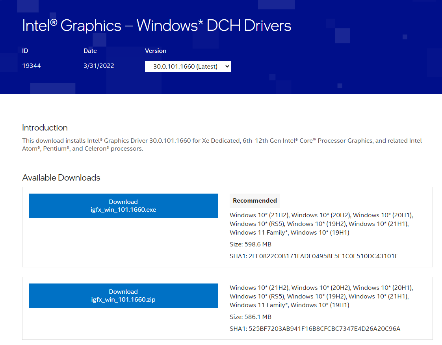Click the Introduction heading

(x=45, y=127)
